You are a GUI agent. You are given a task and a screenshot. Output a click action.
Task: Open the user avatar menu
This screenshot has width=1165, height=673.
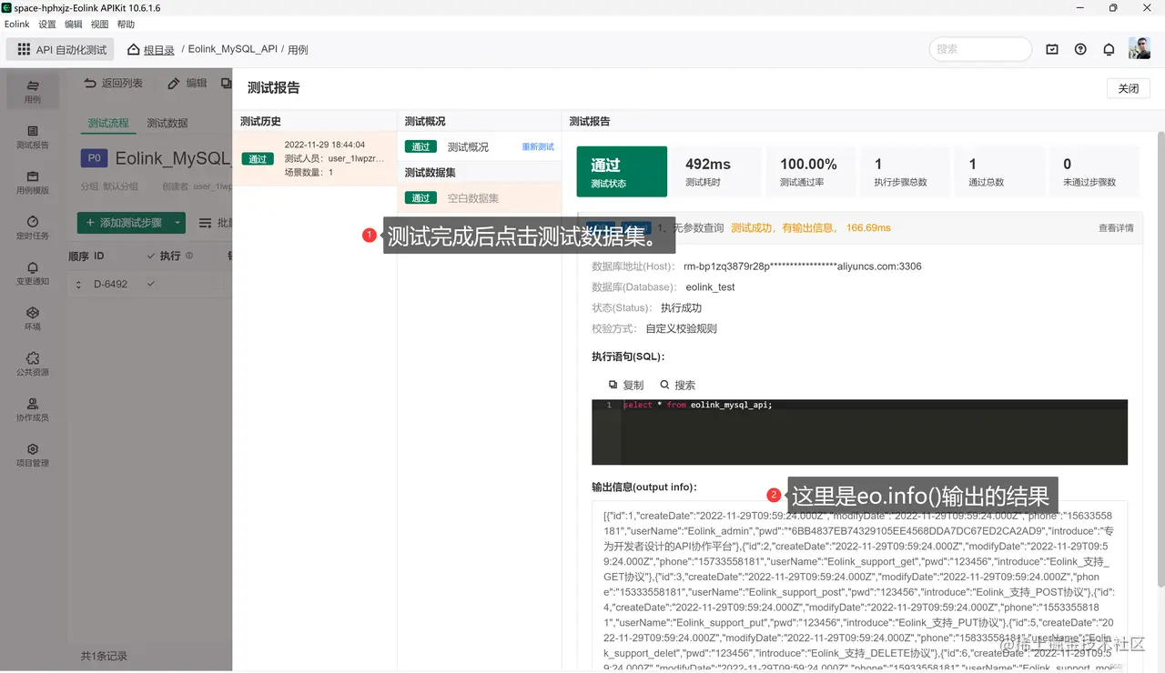pos(1140,49)
